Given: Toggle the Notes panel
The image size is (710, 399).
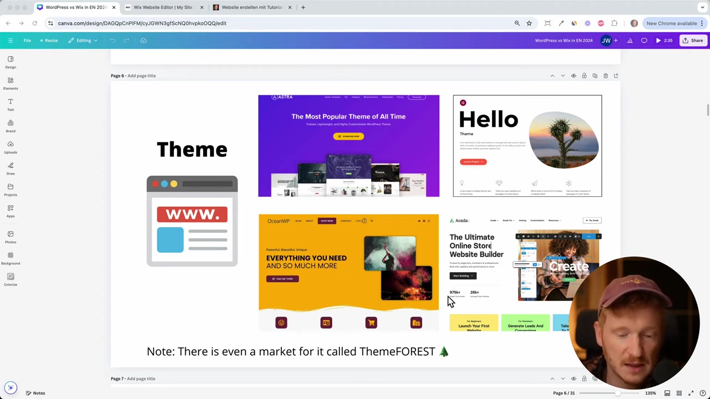Looking at the screenshot, I should [35, 393].
